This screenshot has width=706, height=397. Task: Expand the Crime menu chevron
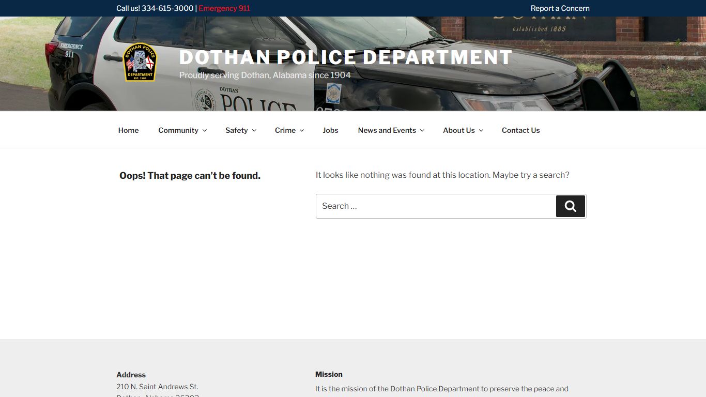tap(302, 131)
